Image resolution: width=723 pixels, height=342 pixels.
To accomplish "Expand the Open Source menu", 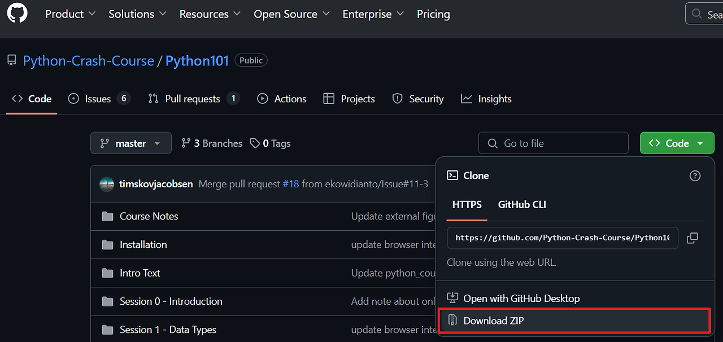I will (291, 14).
